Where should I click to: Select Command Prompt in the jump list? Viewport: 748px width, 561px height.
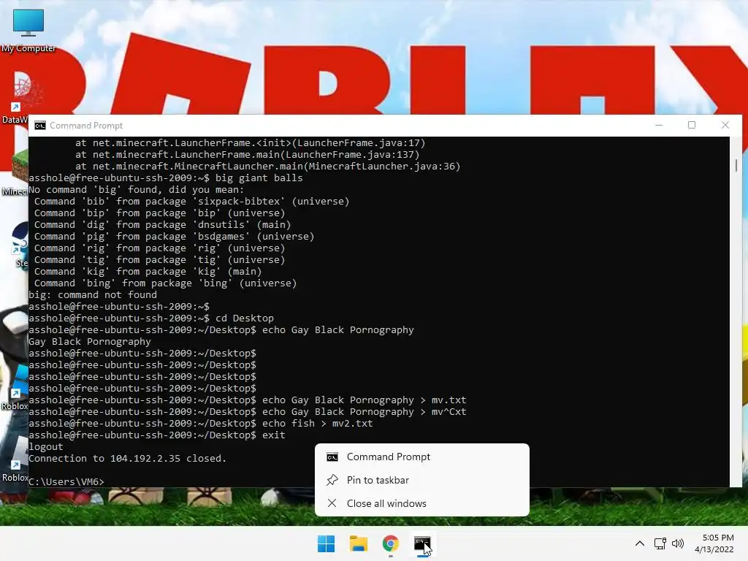(422, 457)
